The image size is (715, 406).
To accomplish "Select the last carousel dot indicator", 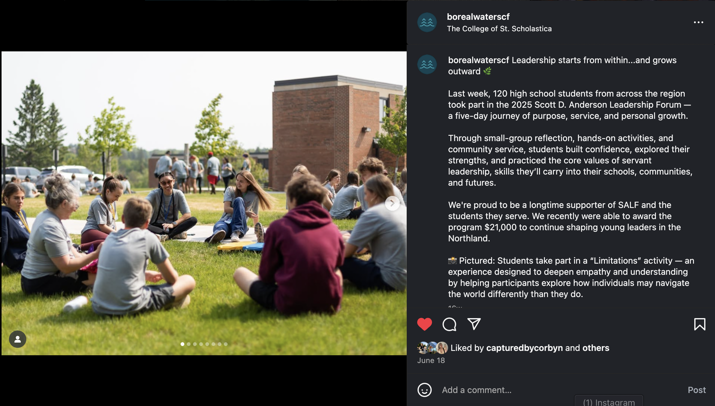I will [226, 344].
